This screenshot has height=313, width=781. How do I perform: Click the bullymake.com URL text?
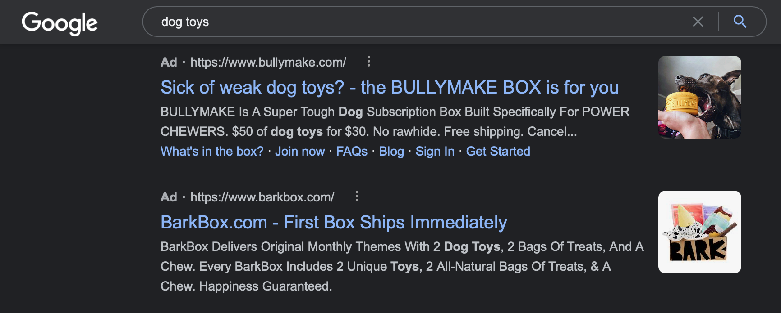(x=268, y=62)
